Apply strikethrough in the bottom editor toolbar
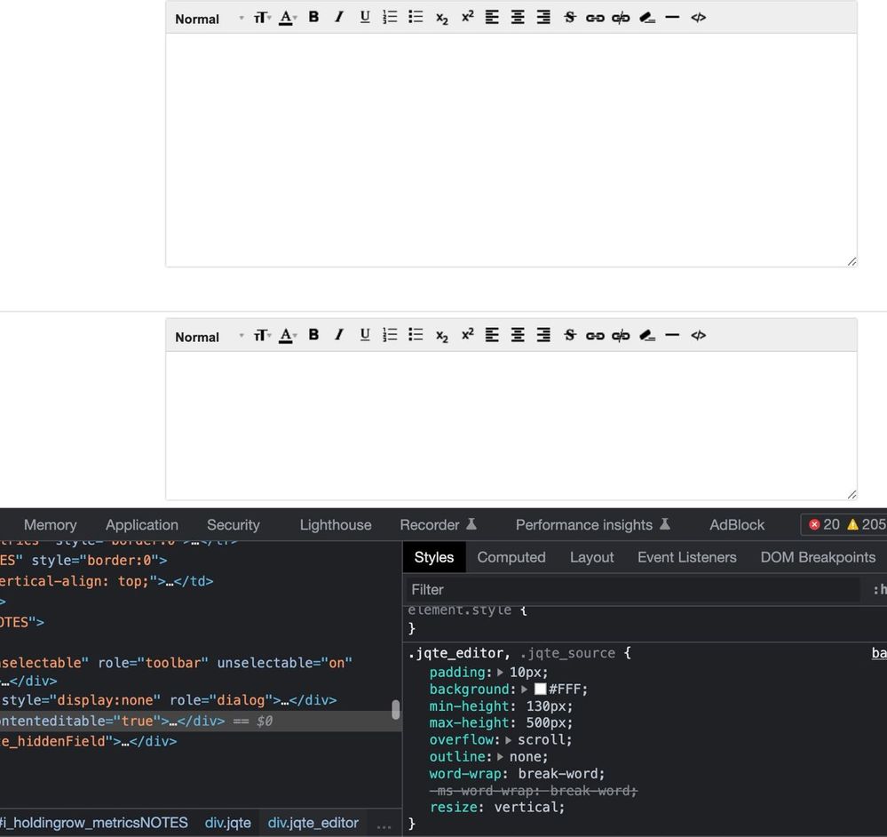The height and width of the screenshot is (837, 887). pyautogui.click(x=570, y=335)
